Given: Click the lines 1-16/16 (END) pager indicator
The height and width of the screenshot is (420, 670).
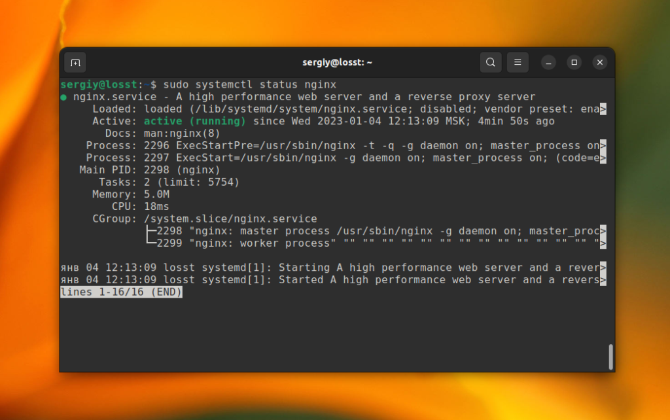Looking at the screenshot, I should [120, 292].
